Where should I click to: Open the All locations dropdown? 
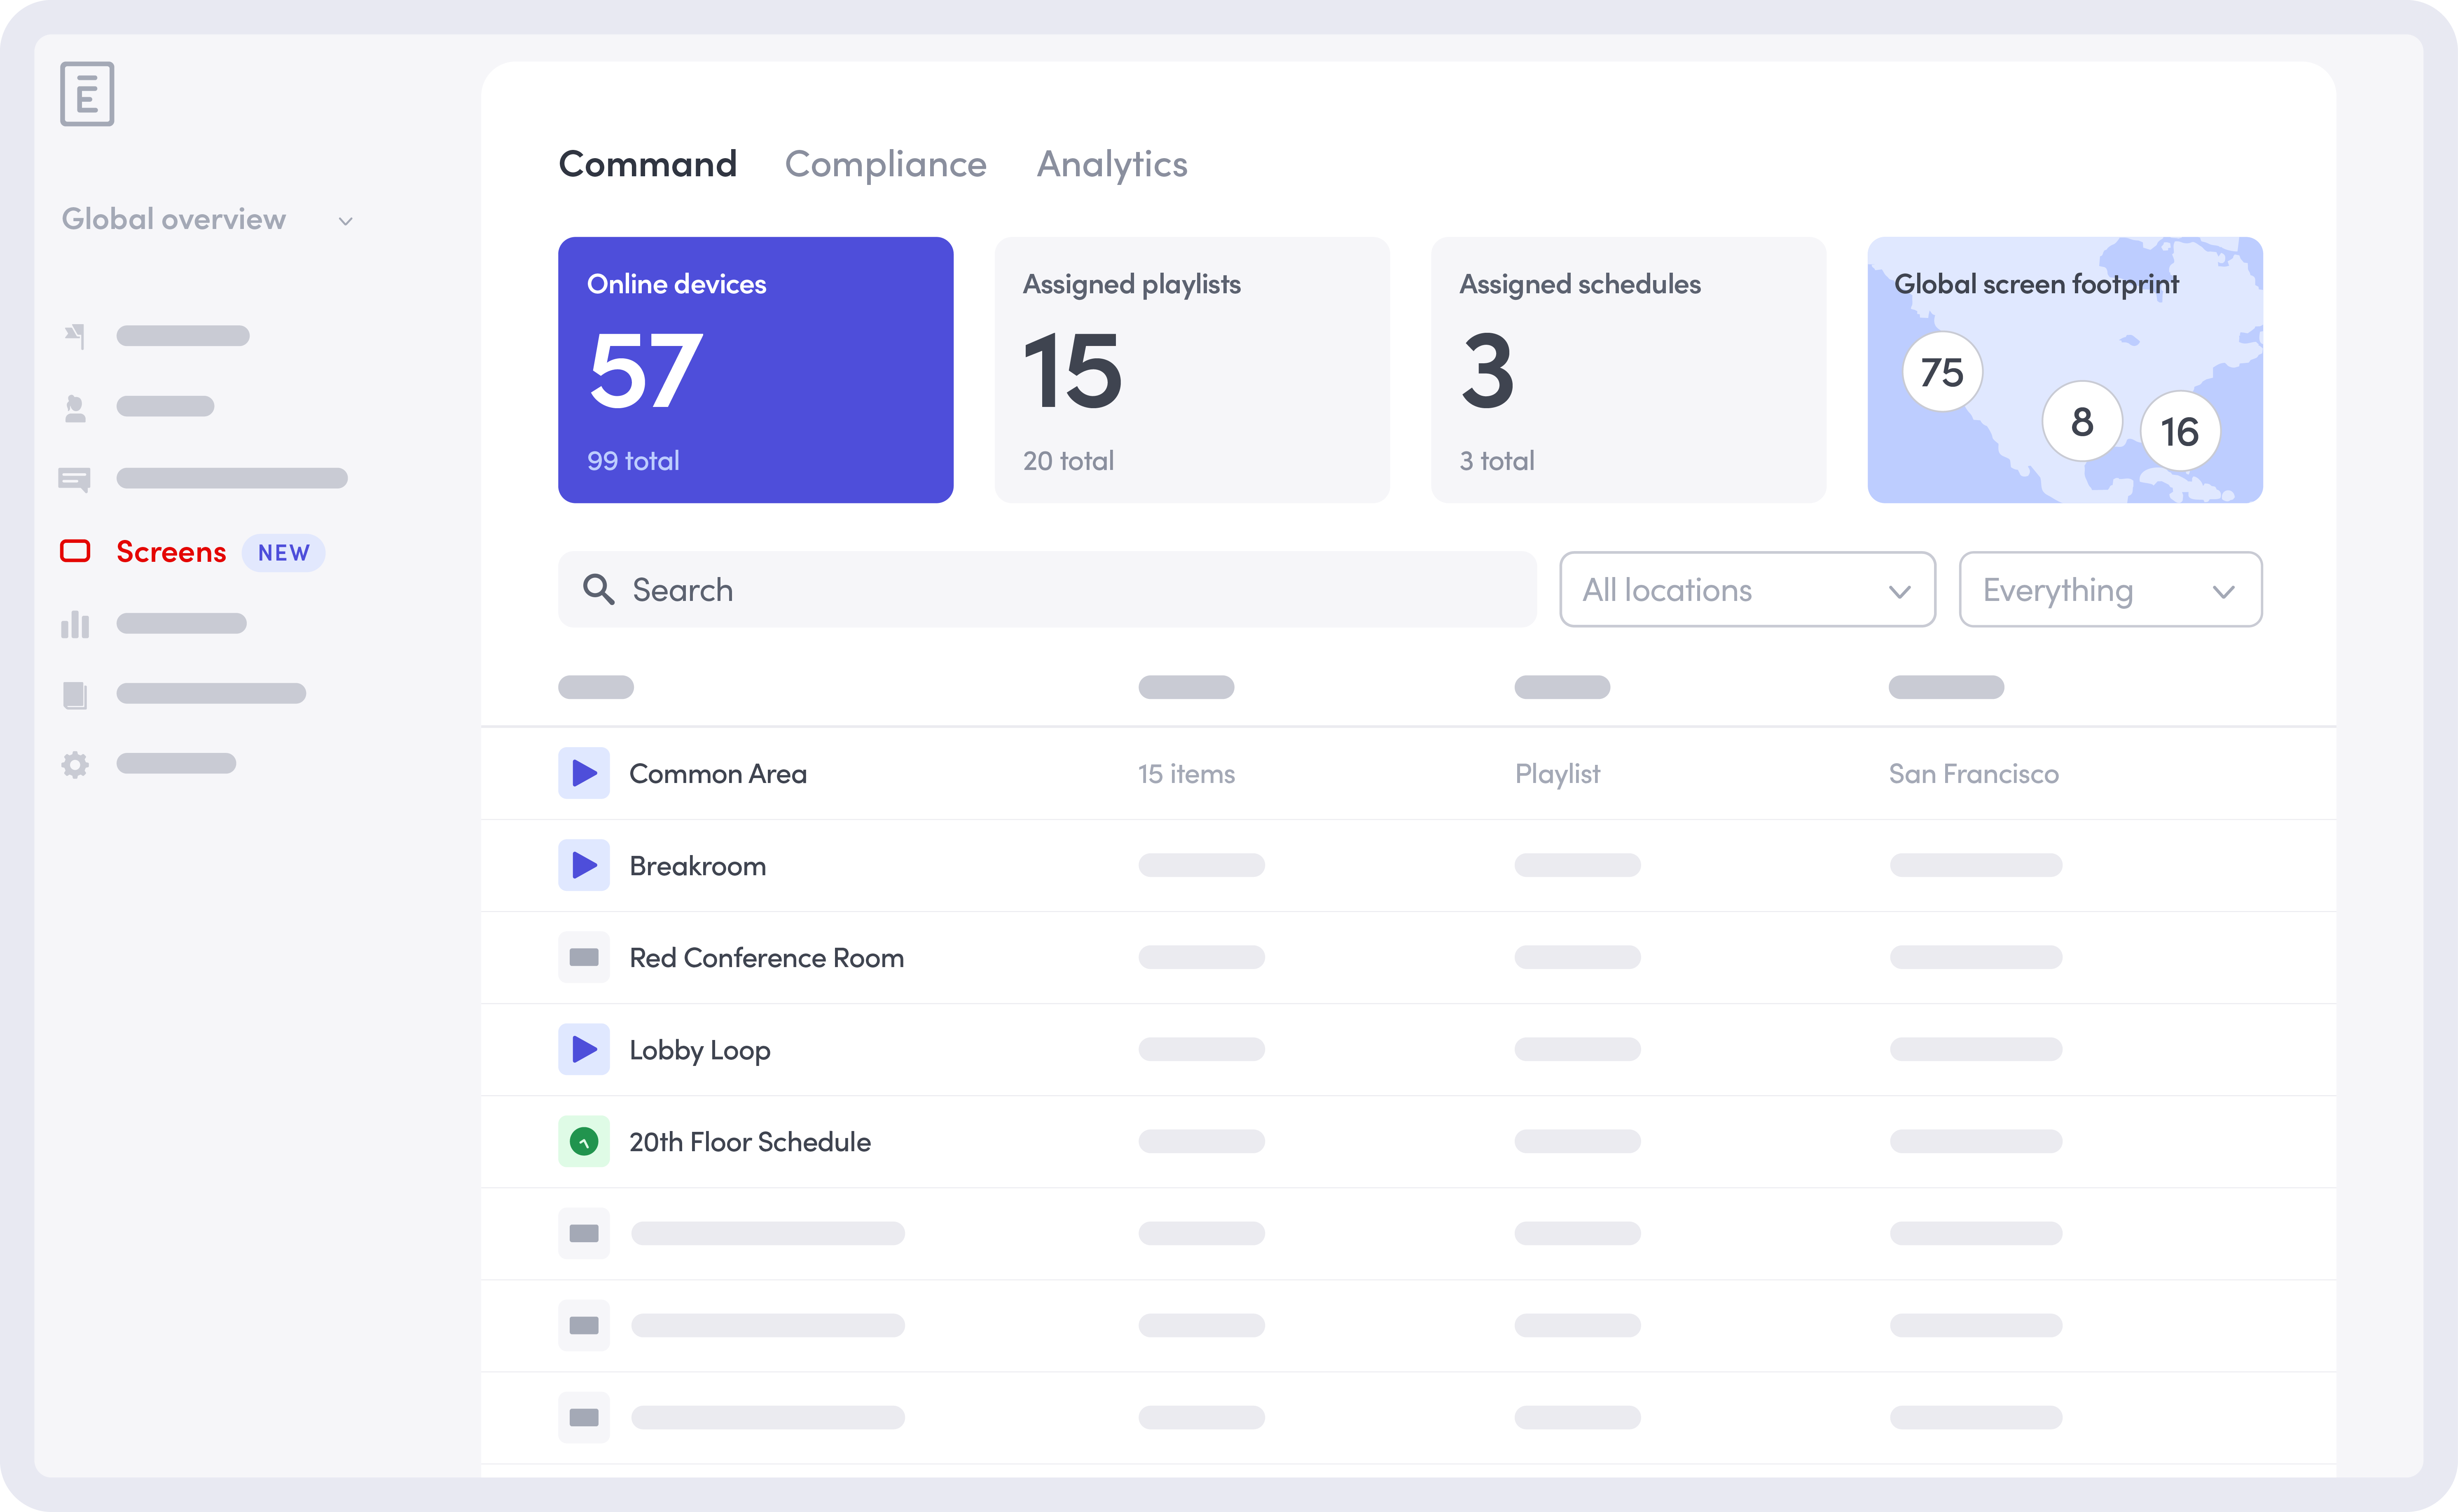click(1746, 590)
